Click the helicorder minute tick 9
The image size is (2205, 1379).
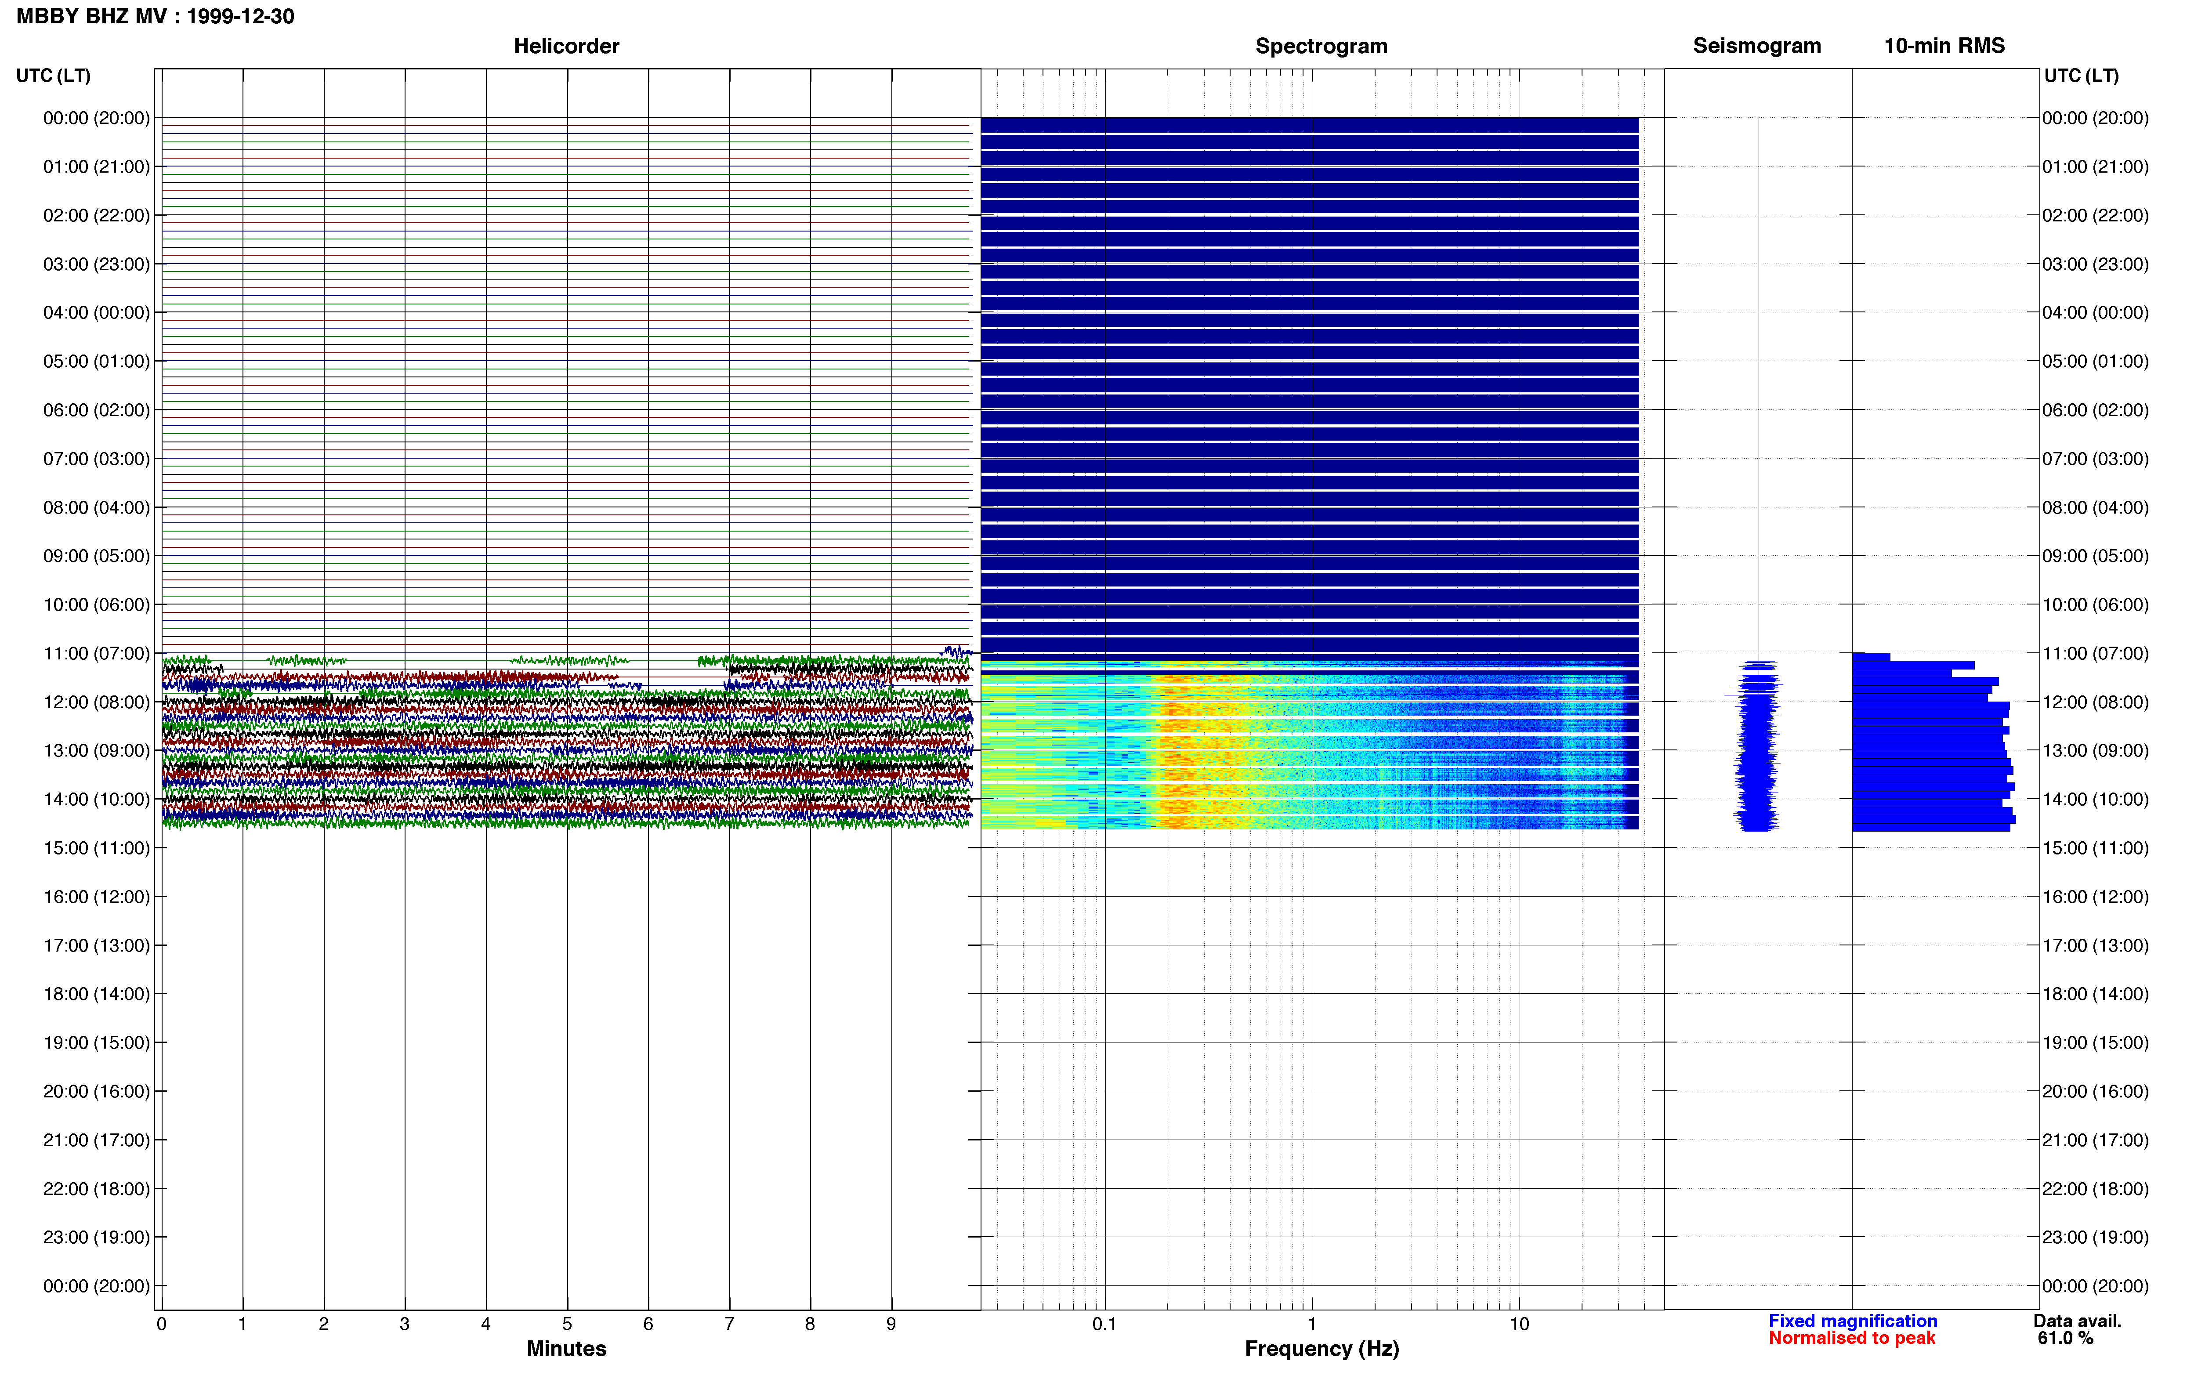point(891,1323)
